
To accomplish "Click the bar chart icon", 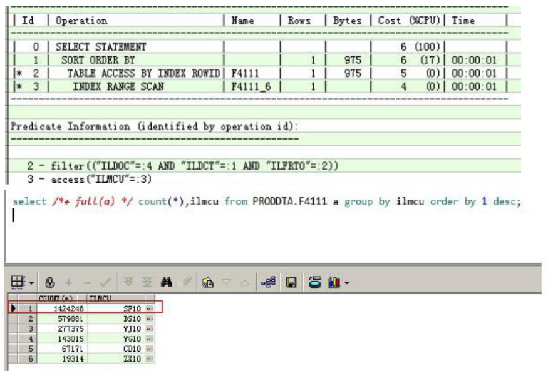I will pyautogui.click(x=334, y=282).
